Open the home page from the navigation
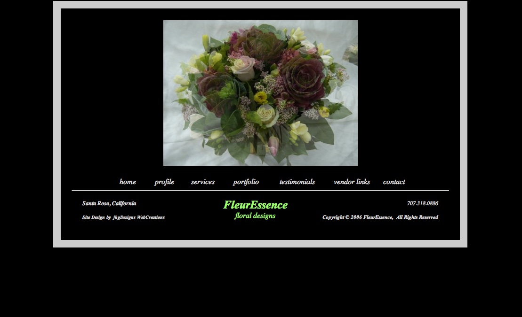This screenshot has width=522, height=317. 128,182
